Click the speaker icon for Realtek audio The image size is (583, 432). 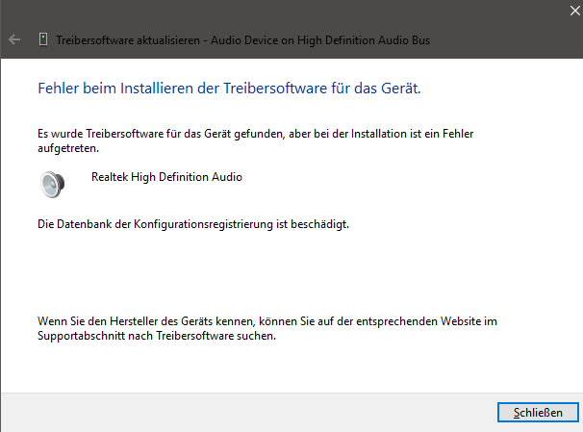52,185
